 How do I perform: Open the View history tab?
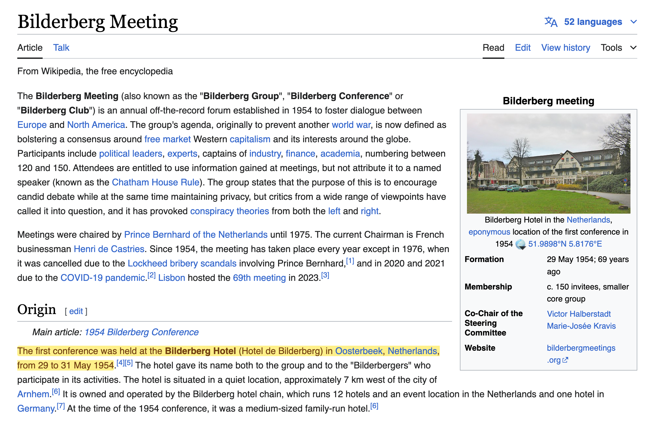(x=565, y=48)
